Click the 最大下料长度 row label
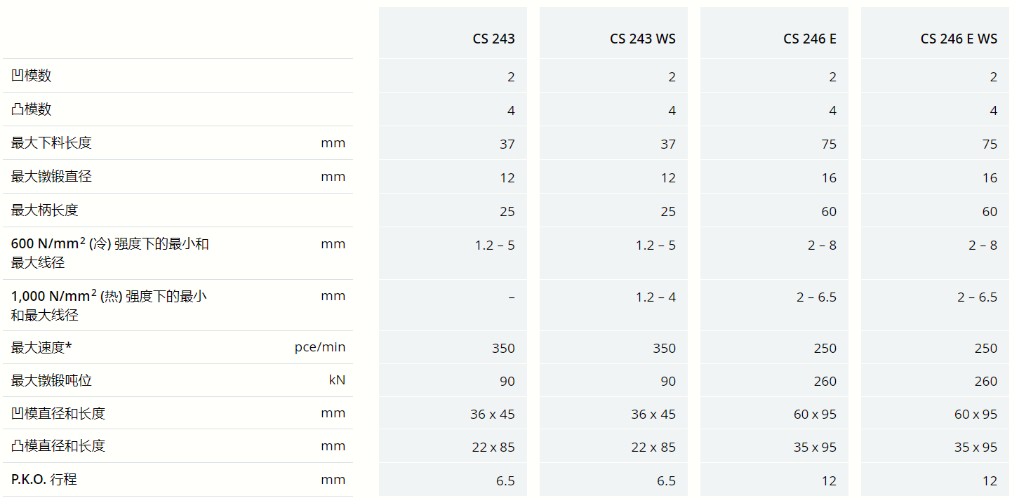The image size is (1012, 498). point(51,143)
